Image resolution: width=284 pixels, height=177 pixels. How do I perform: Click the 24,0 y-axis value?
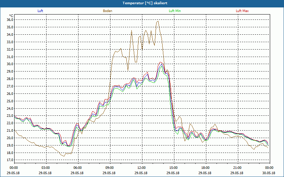click(10, 108)
